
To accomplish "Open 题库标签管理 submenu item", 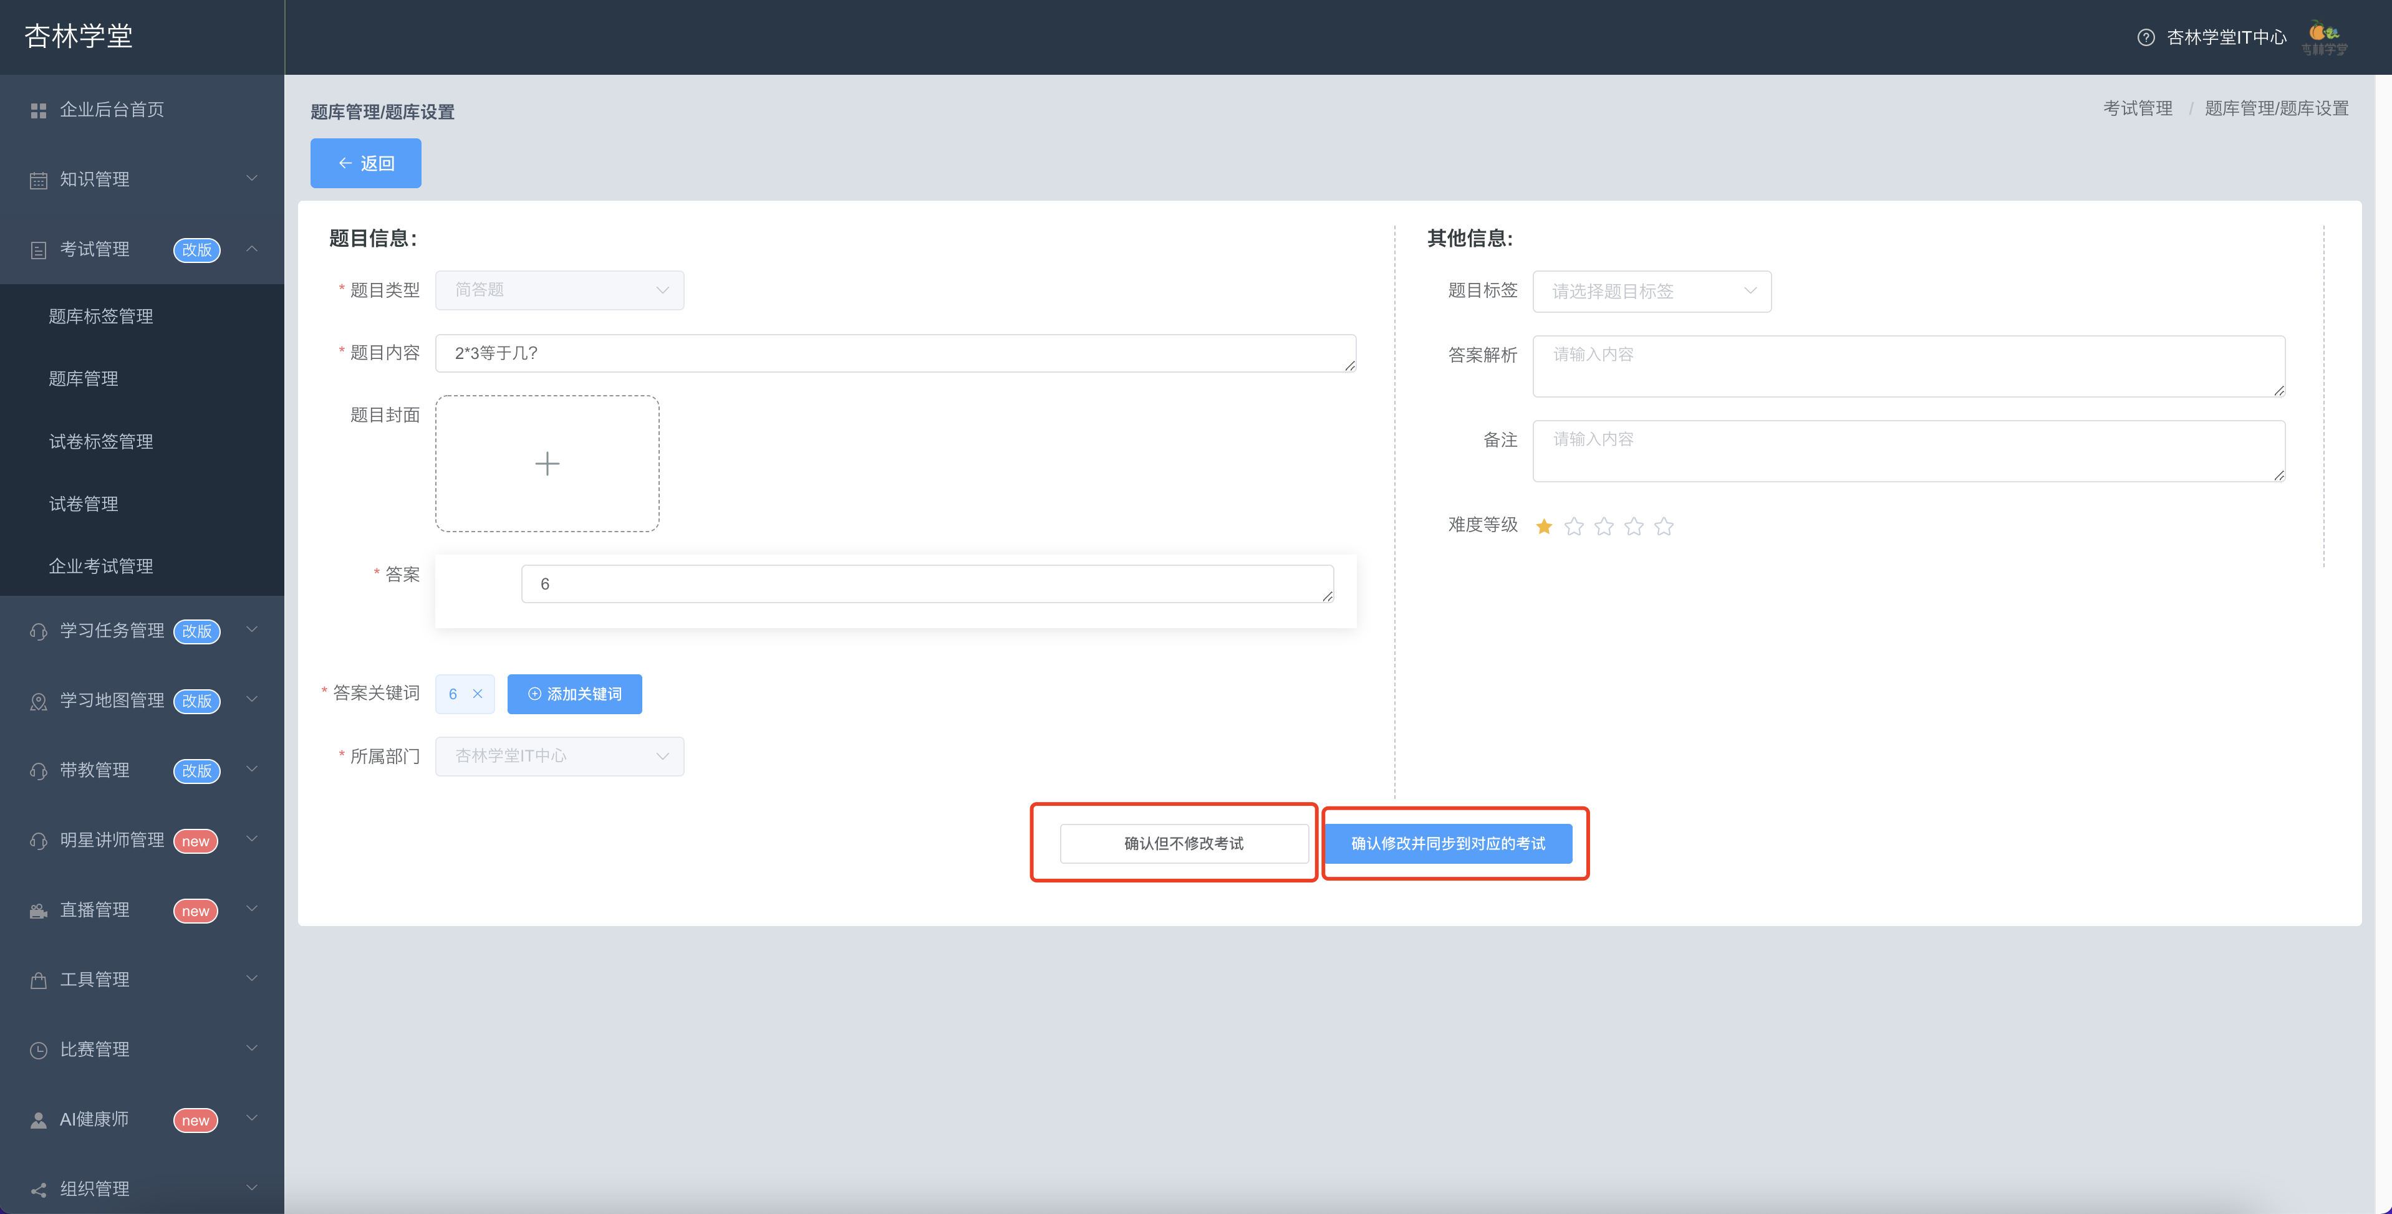I will coord(100,315).
